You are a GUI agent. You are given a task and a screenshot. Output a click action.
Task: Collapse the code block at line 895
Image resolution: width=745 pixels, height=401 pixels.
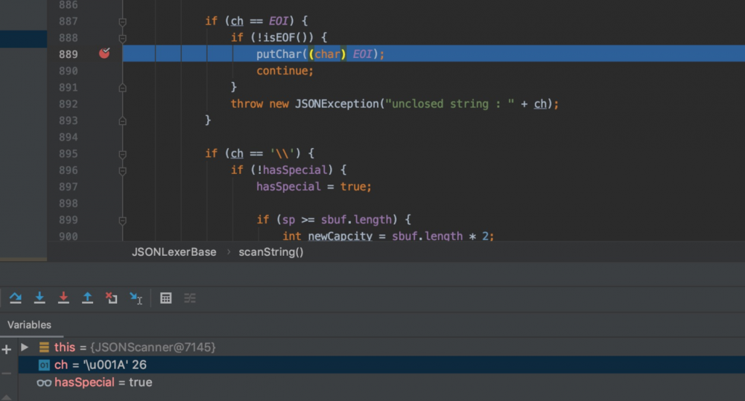[x=123, y=154]
